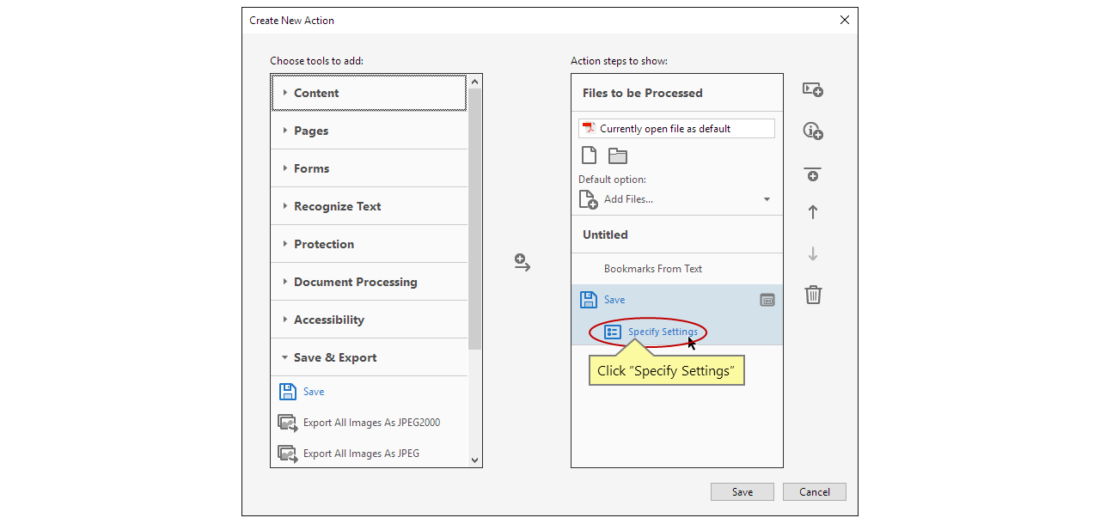The image size is (1100, 524).
Task: Select Export All Images As JPEG2000
Action: click(371, 423)
